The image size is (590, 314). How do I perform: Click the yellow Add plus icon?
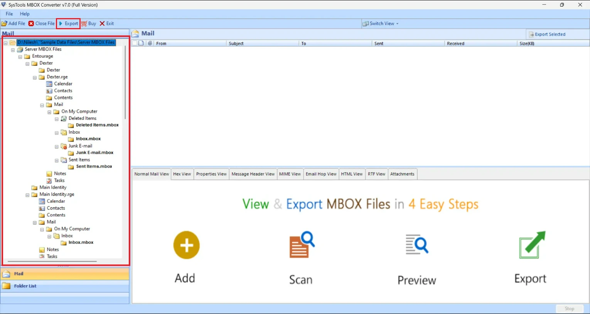(187, 245)
